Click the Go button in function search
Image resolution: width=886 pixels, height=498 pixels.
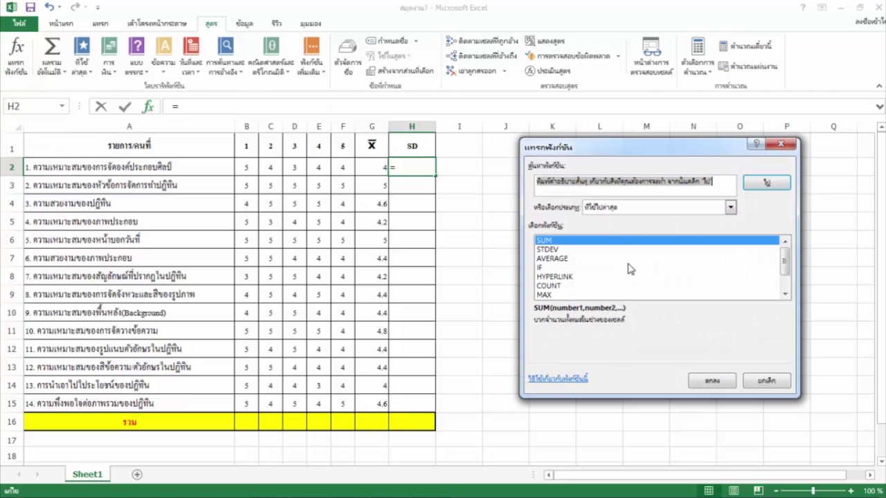pyautogui.click(x=767, y=182)
